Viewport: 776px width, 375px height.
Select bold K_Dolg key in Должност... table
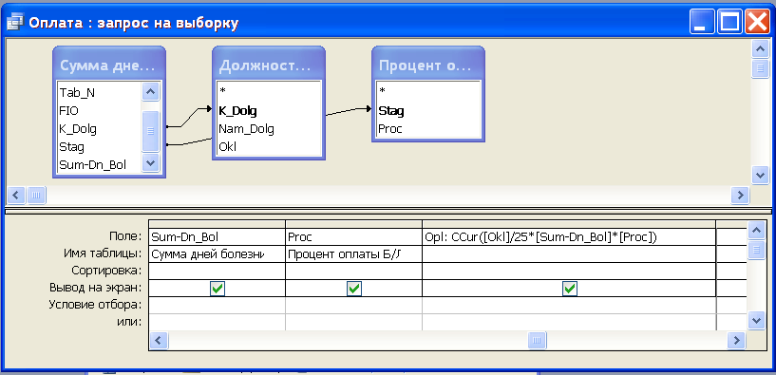(x=237, y=111)
